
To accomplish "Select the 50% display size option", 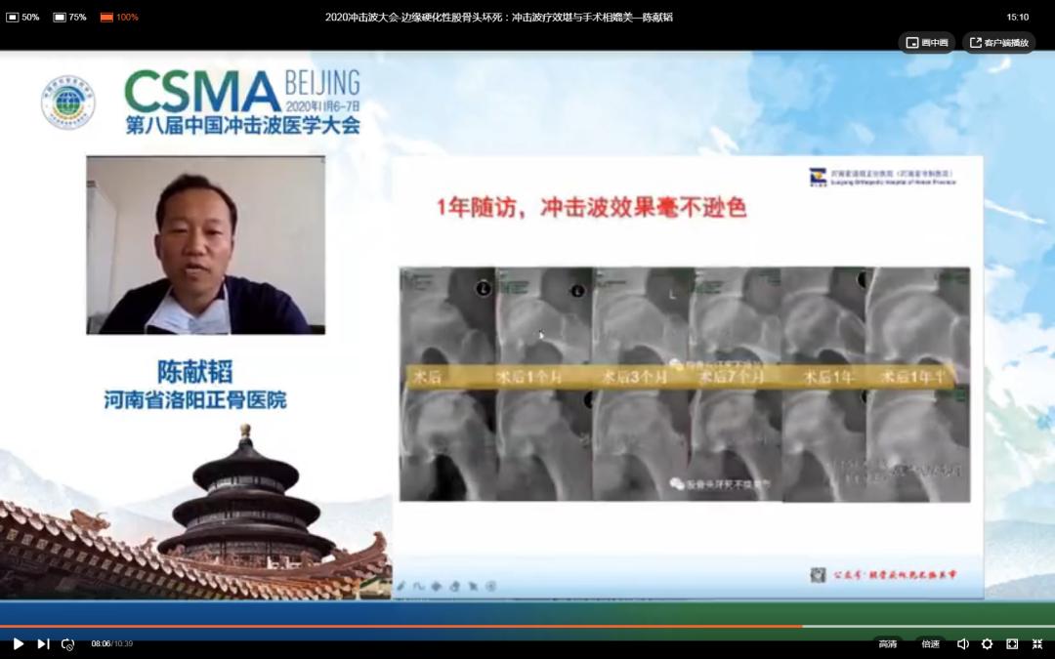I will click(21, 17).
